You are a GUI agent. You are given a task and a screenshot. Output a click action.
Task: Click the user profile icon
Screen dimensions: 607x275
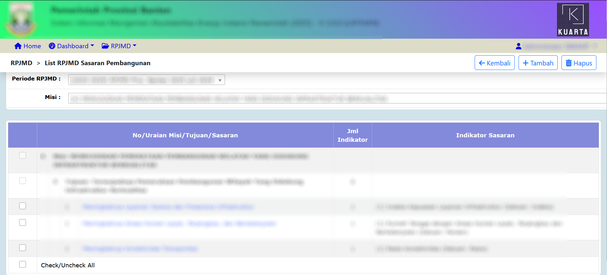tap(518, 46)
